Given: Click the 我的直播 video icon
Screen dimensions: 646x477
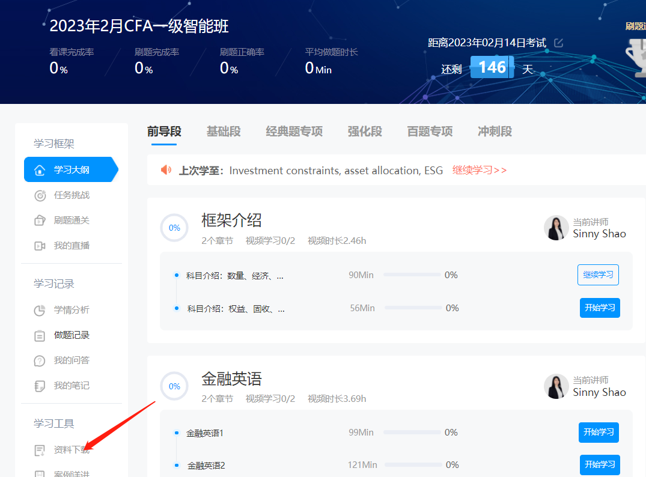Looking at the screenshot, I should coord(40,246).
